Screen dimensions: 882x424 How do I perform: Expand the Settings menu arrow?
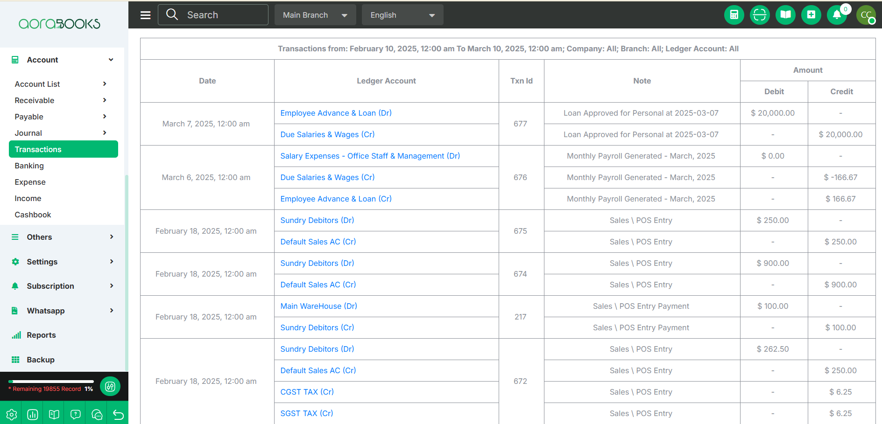click(x=112, y=262)
